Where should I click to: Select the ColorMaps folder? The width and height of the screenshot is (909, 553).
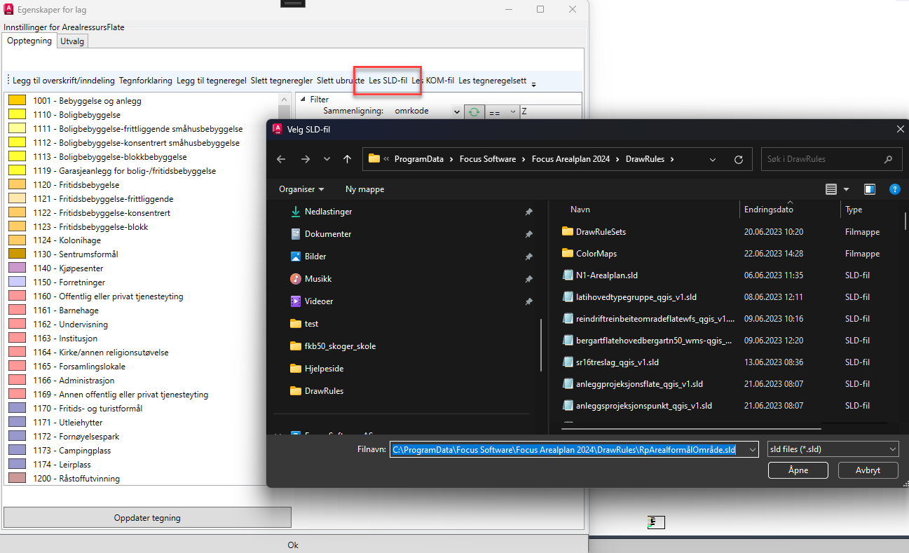tap(596, 254)
